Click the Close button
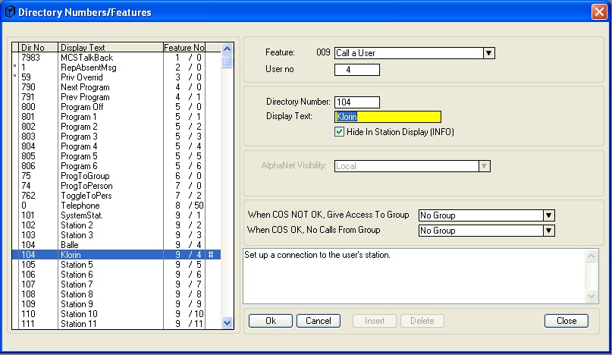The image size is (612, 355). click(x=566, y=321)
